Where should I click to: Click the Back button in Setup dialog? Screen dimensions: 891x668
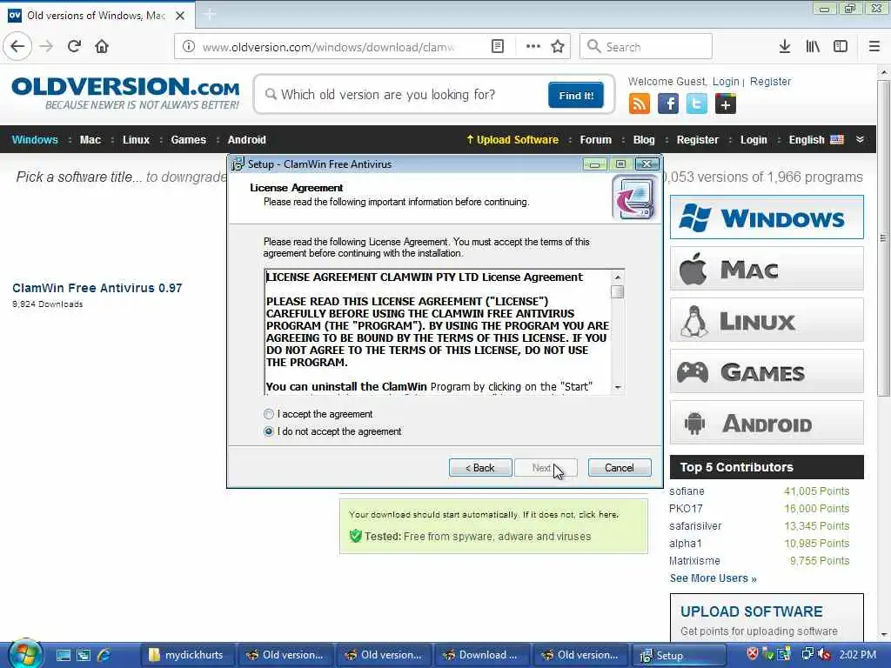click(x=480, y=468)
